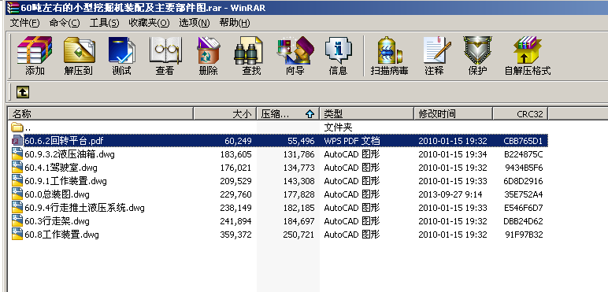Select file 60.3行走架.dwg
The width and height of the screenshot is (608, 292).
(57, 221)
